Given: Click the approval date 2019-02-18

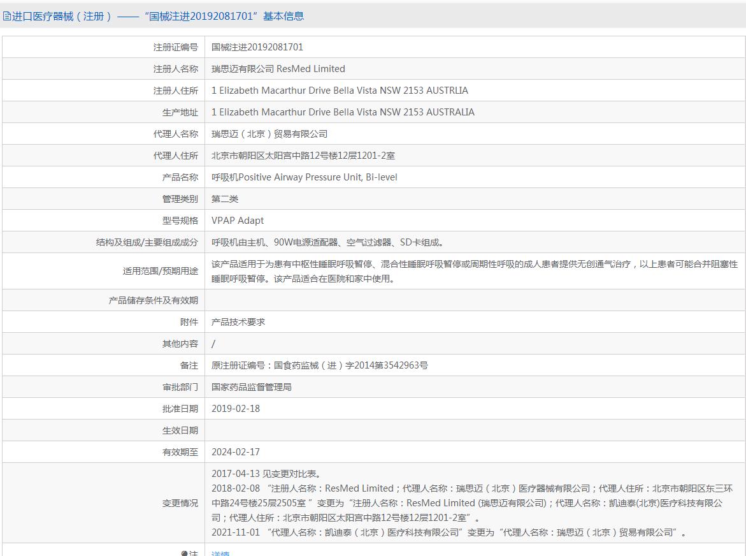Looking at the screenshot, I should coord(236,409).
